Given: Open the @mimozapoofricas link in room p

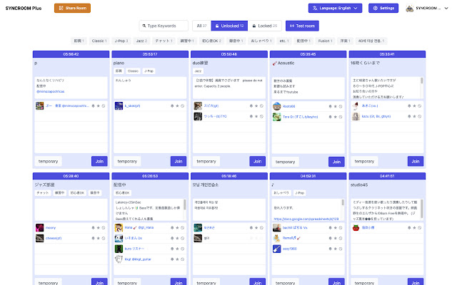Looking at the screenshot, I should [51, 91].
